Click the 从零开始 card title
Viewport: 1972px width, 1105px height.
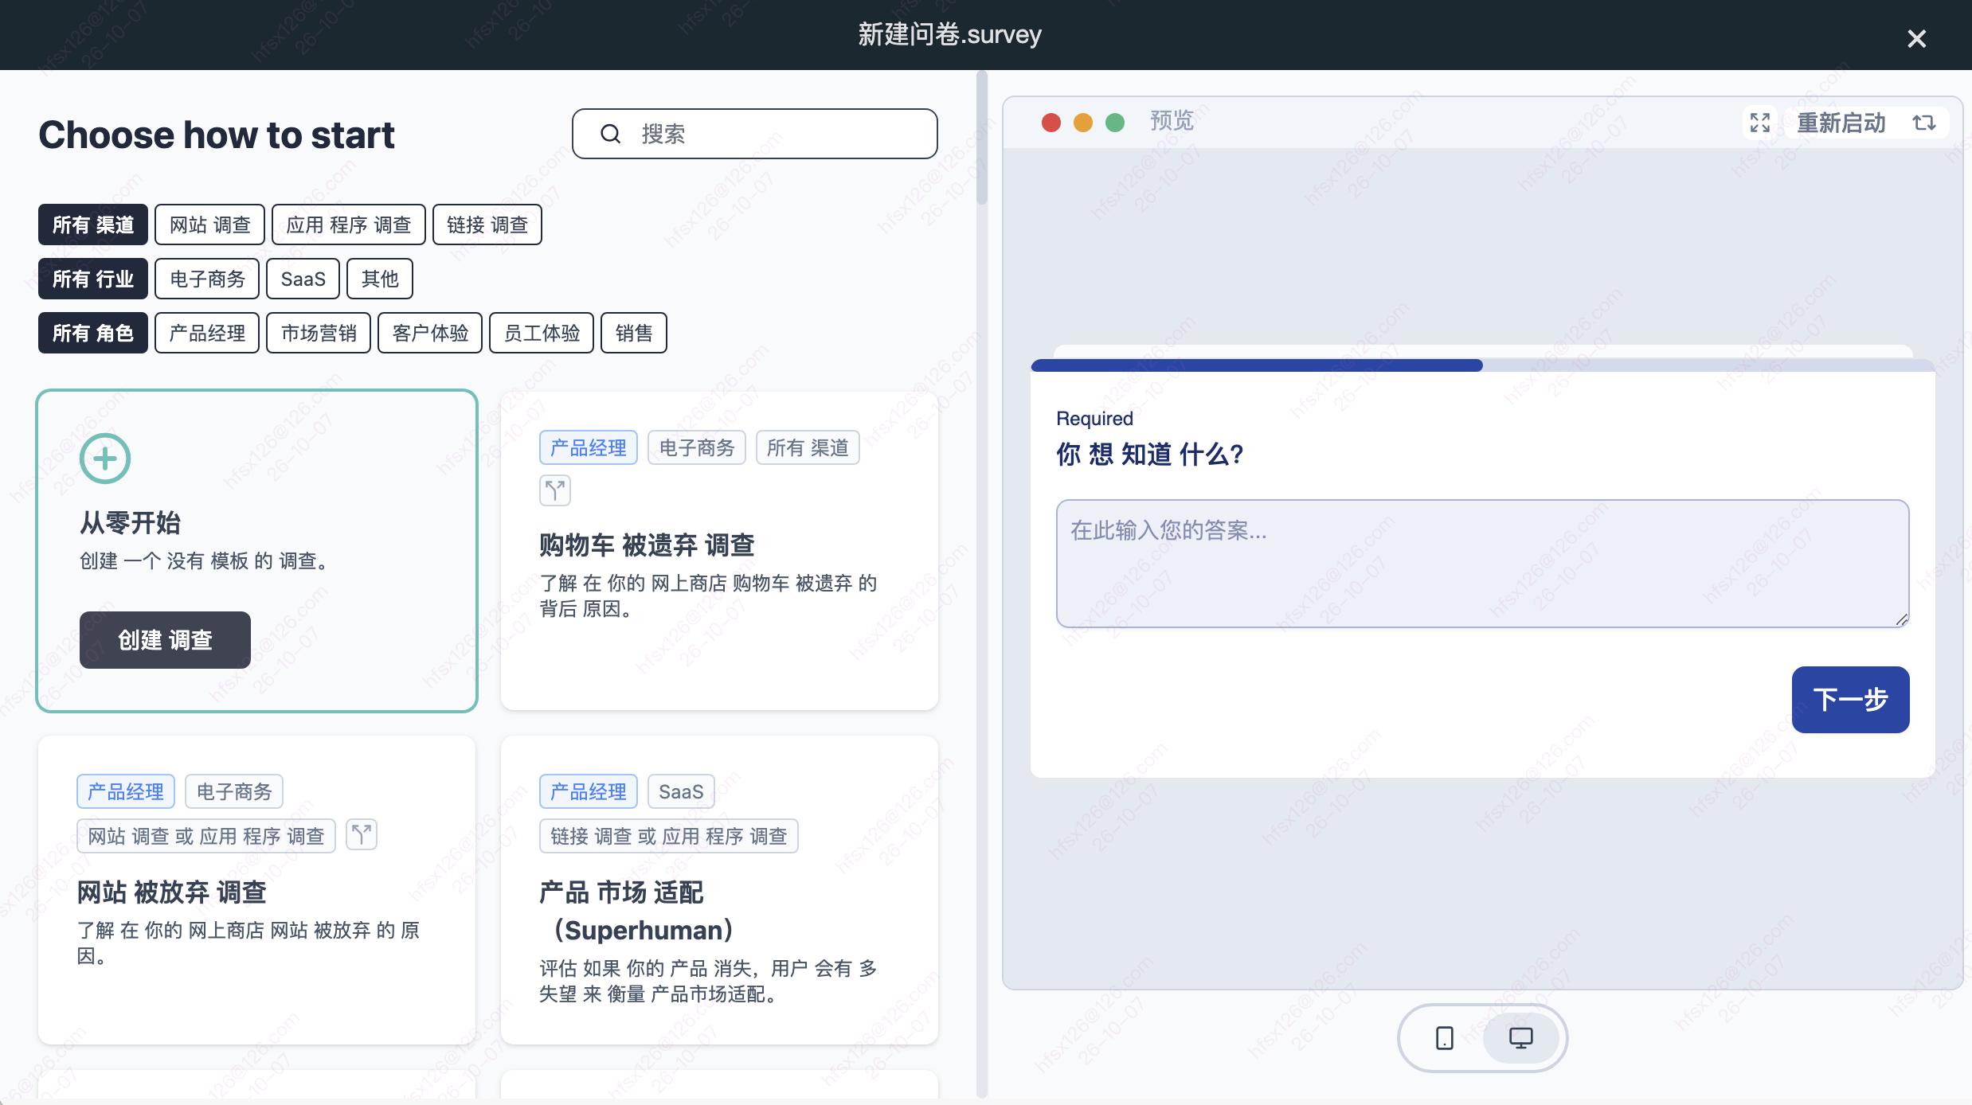pyautogui.click(x=131, y=523)
